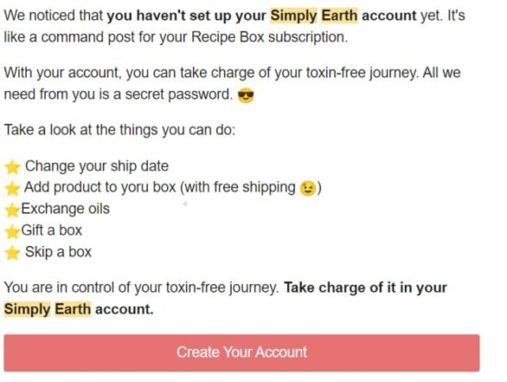Click the star beside Change your ship date
Image resolution: width=507 pixels, height=382 pixels.
12,167
